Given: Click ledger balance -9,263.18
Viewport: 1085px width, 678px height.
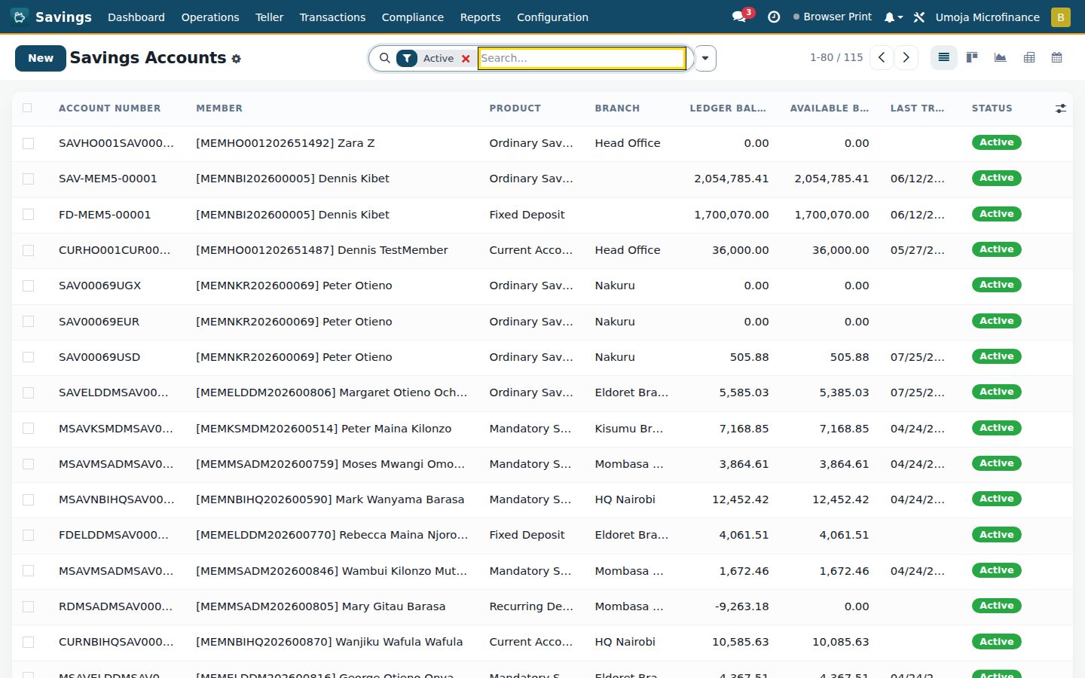Looking at the screenshot, I should (741, 606).
